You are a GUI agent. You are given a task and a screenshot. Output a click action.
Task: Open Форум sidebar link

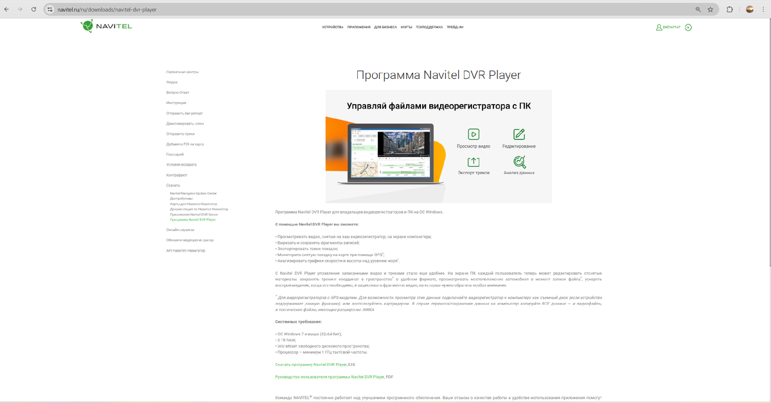point(172,82)
